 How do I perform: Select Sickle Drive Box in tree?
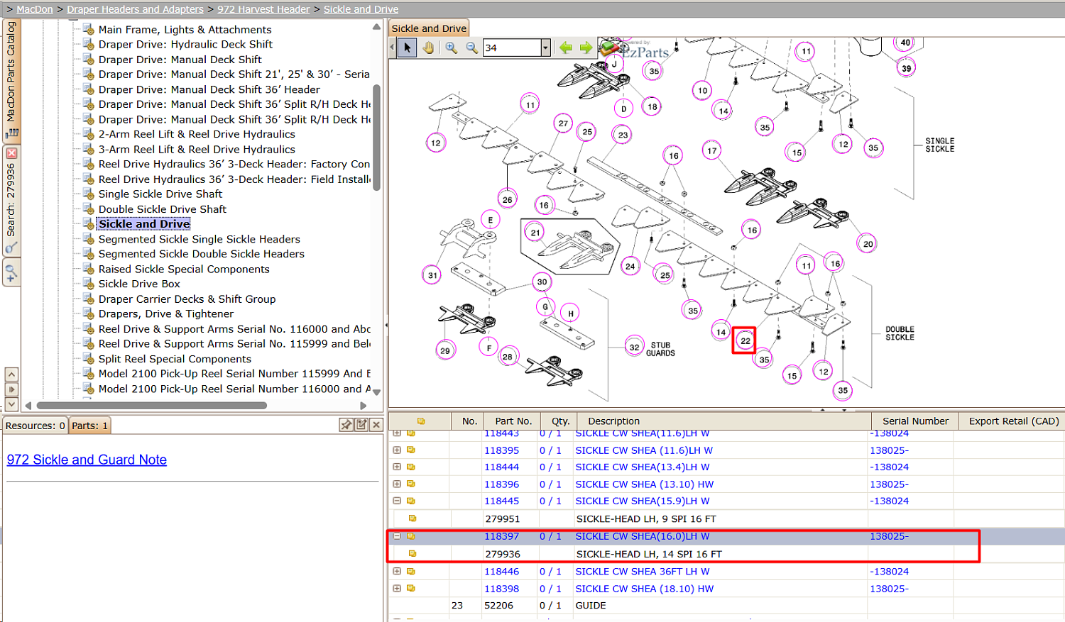point(139,284)
